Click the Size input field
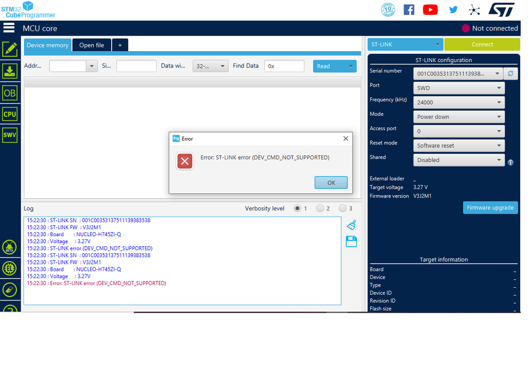 pos(136,66)
